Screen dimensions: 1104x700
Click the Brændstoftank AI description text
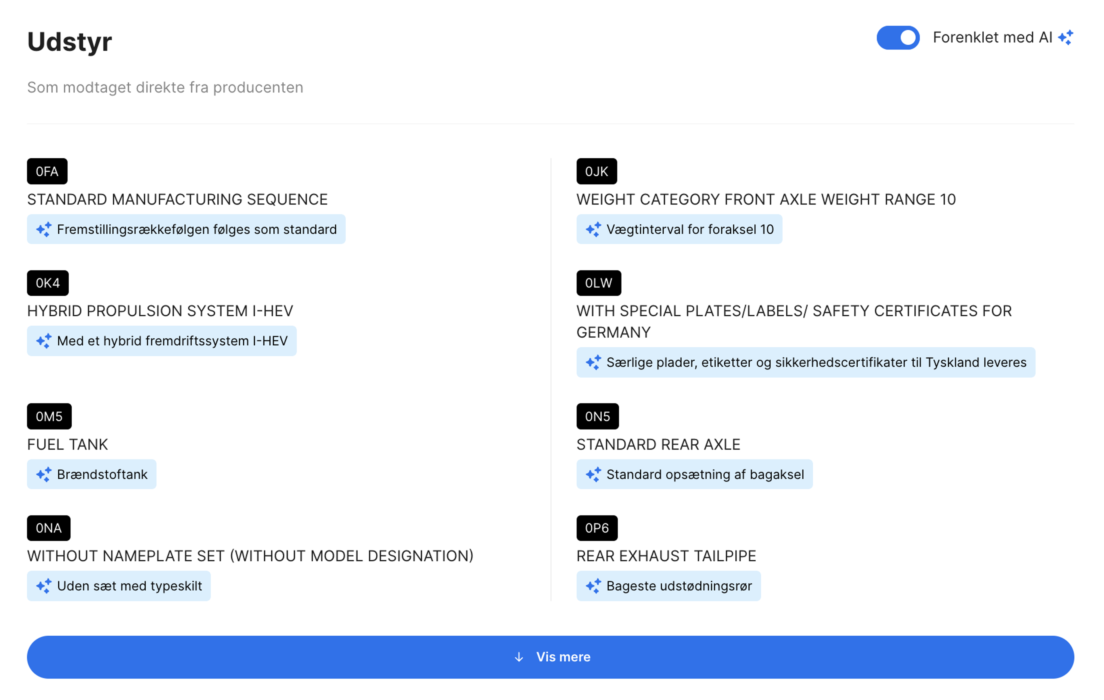pos(102,474)
